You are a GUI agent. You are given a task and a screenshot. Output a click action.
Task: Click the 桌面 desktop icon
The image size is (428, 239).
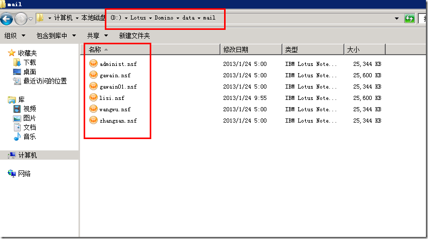pyautogui.click(x=17, y=72)
